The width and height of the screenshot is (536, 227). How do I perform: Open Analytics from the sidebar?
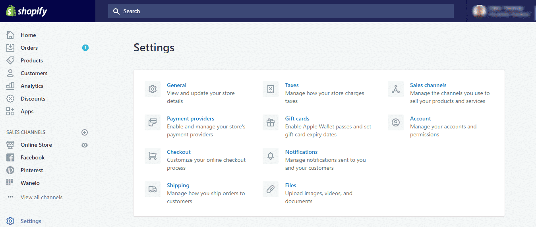32,86
